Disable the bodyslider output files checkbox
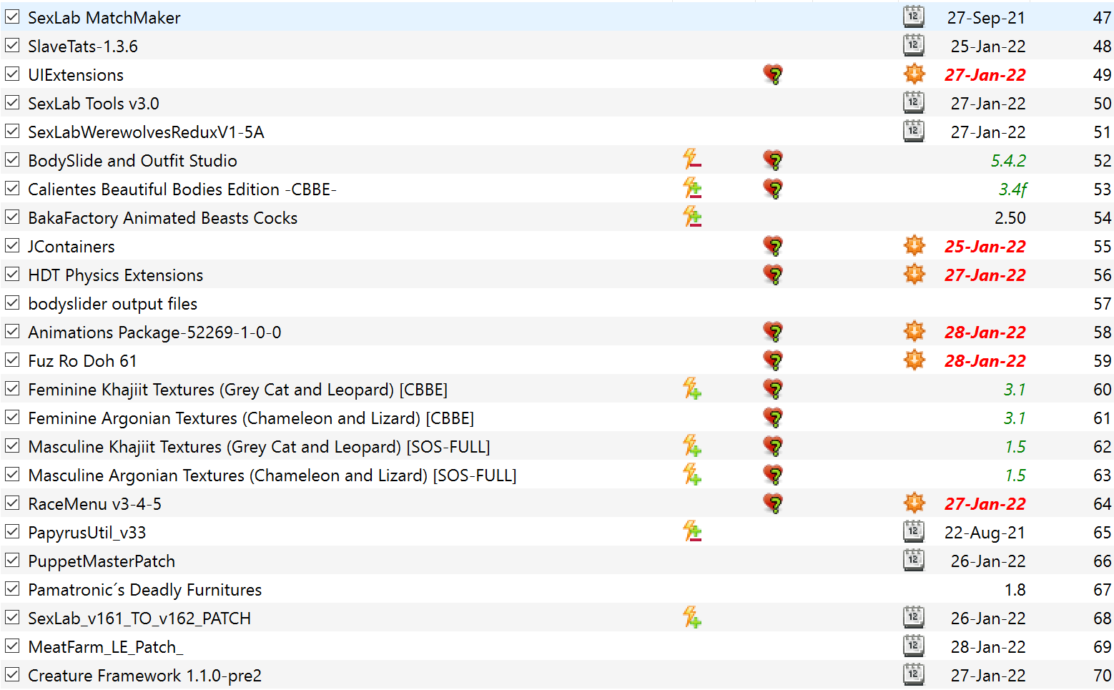Viewport: 1114px width, 690px height. tap(12, 302)
